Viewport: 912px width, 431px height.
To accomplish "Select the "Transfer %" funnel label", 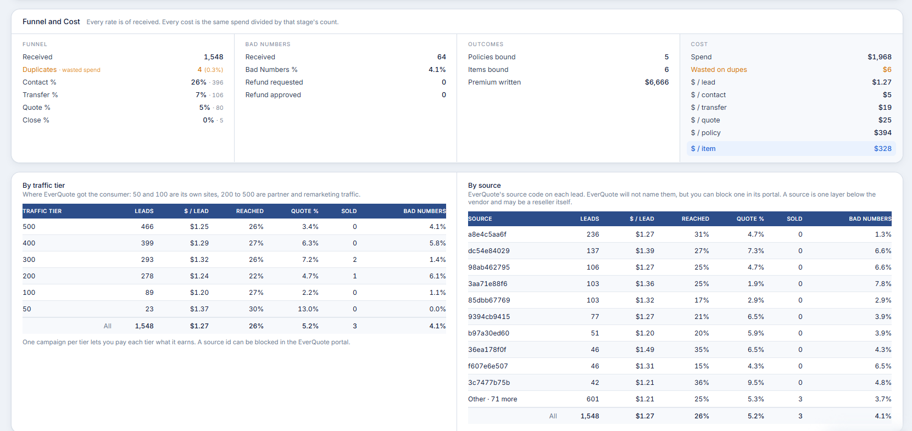I will 40,95.
